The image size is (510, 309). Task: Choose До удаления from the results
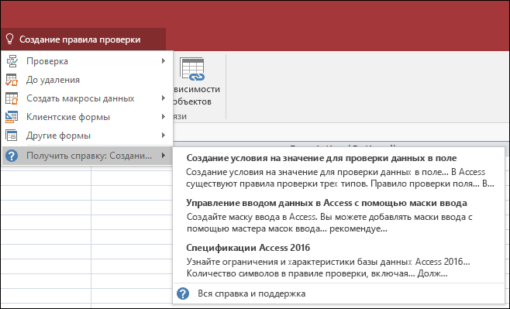click(87, 80)
